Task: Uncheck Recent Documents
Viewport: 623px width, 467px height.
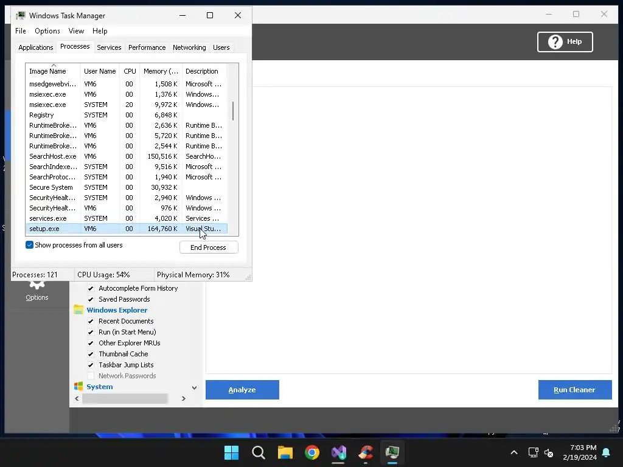Action: (91, 321)
